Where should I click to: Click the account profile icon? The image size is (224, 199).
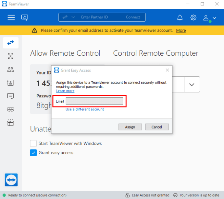point(206,18)
